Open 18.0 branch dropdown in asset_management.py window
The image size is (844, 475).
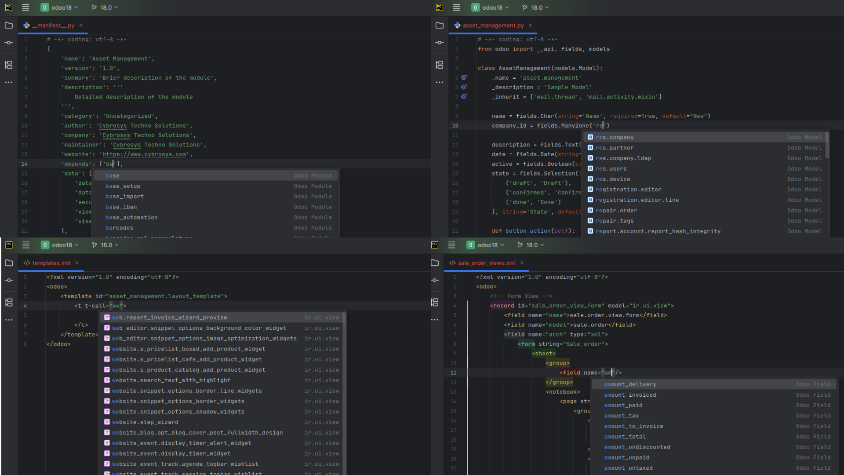tap(535, 7)
